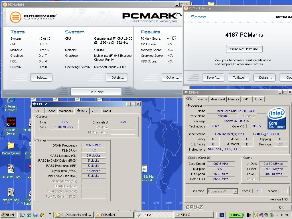
Task: Click the Rated FSB 665.0 MHz field
Action: (x=221, y=179)
